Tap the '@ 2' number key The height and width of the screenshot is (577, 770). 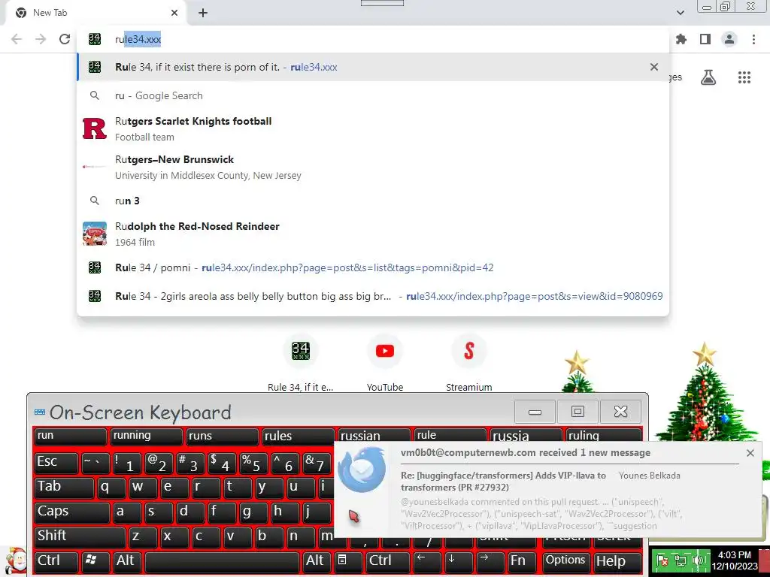tap(159, 463)
